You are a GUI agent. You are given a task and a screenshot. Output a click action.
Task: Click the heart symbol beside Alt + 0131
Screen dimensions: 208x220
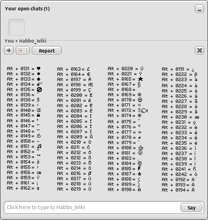pyautogui.click(x=38, y=69)
